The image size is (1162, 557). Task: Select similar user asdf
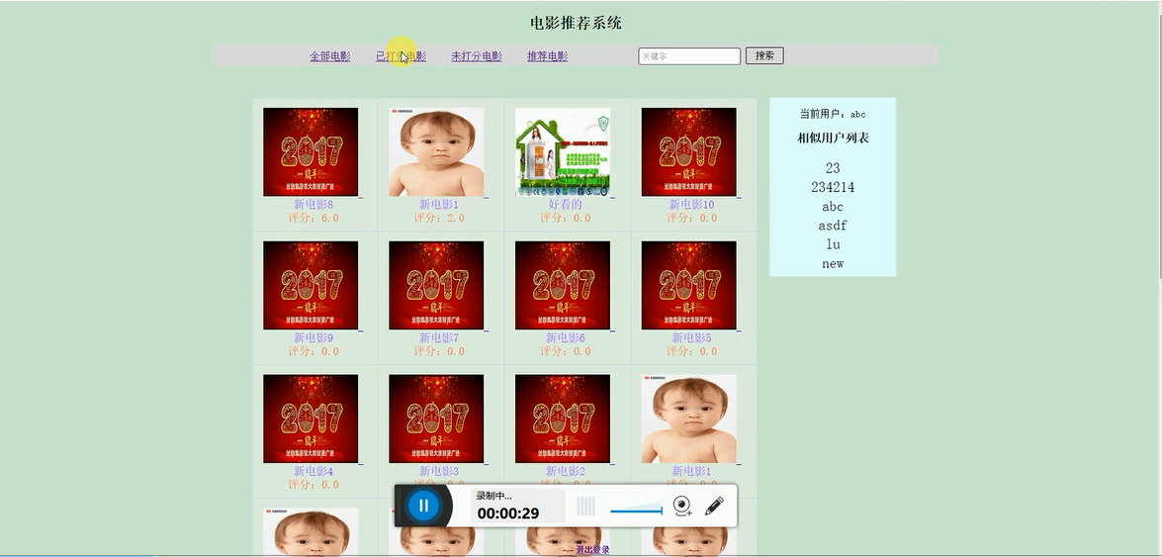(x=833, y=226)
